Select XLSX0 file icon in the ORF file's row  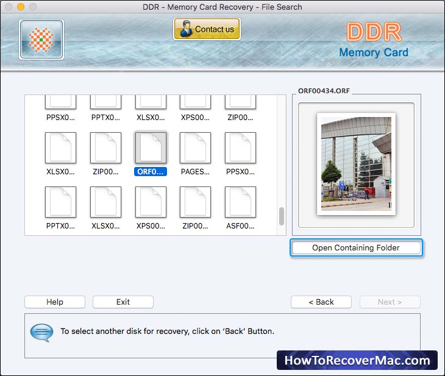[x=60, y=148]
